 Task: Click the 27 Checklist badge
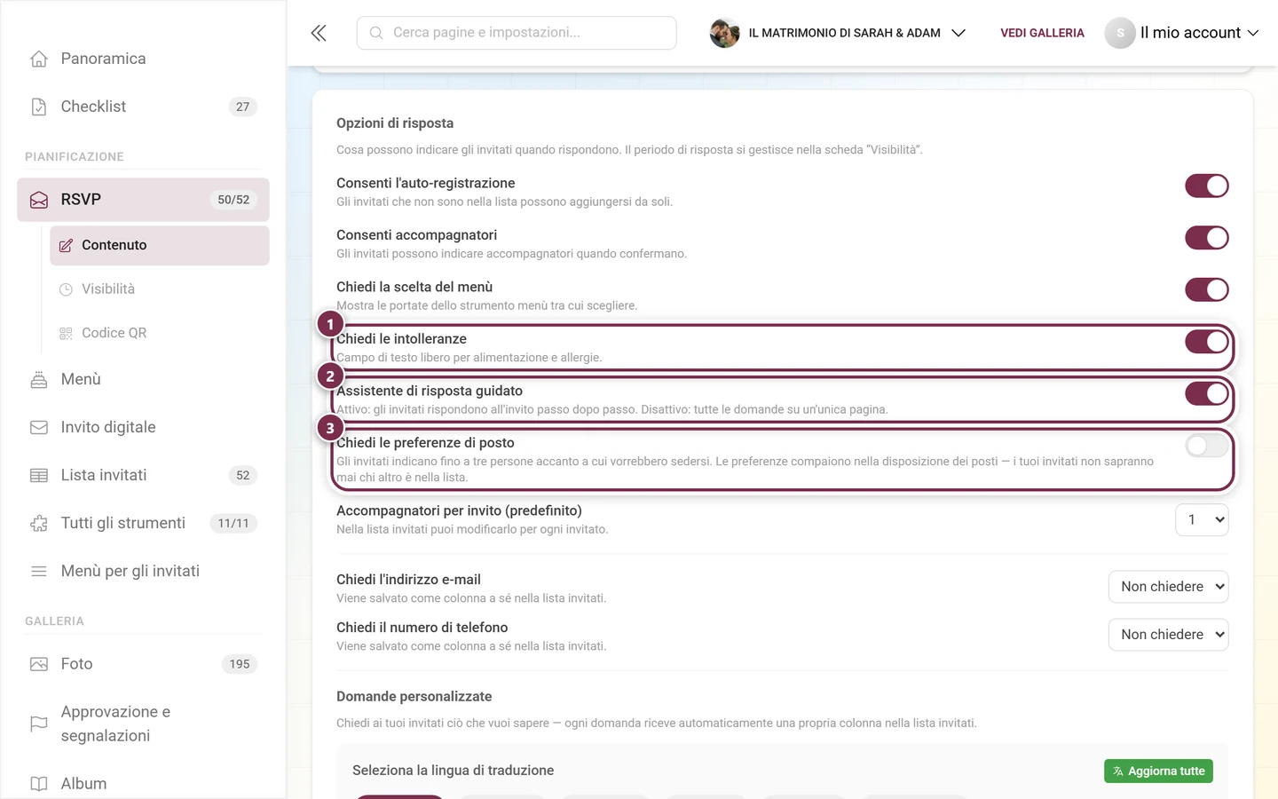[243, 107]
